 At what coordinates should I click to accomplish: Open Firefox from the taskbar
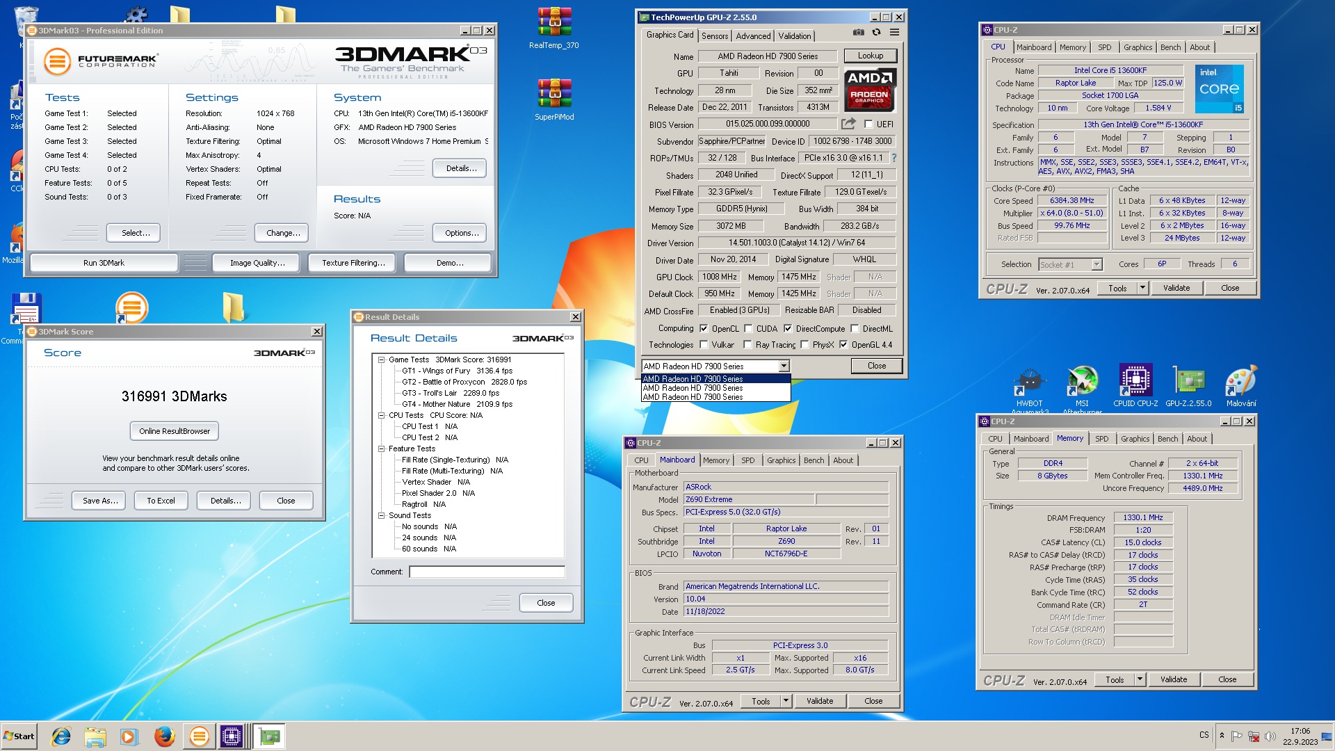pyautogui.click(x=164, y=736)
